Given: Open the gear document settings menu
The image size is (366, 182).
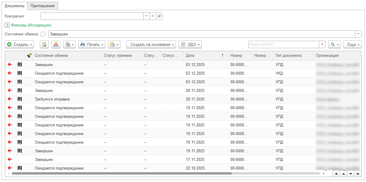Looking at the screenshot, I should point(69,45).
